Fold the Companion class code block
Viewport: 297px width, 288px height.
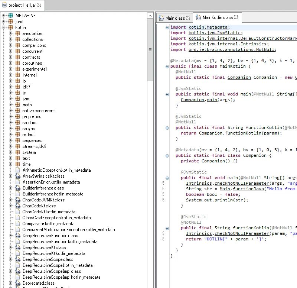(x=167, y=156)
